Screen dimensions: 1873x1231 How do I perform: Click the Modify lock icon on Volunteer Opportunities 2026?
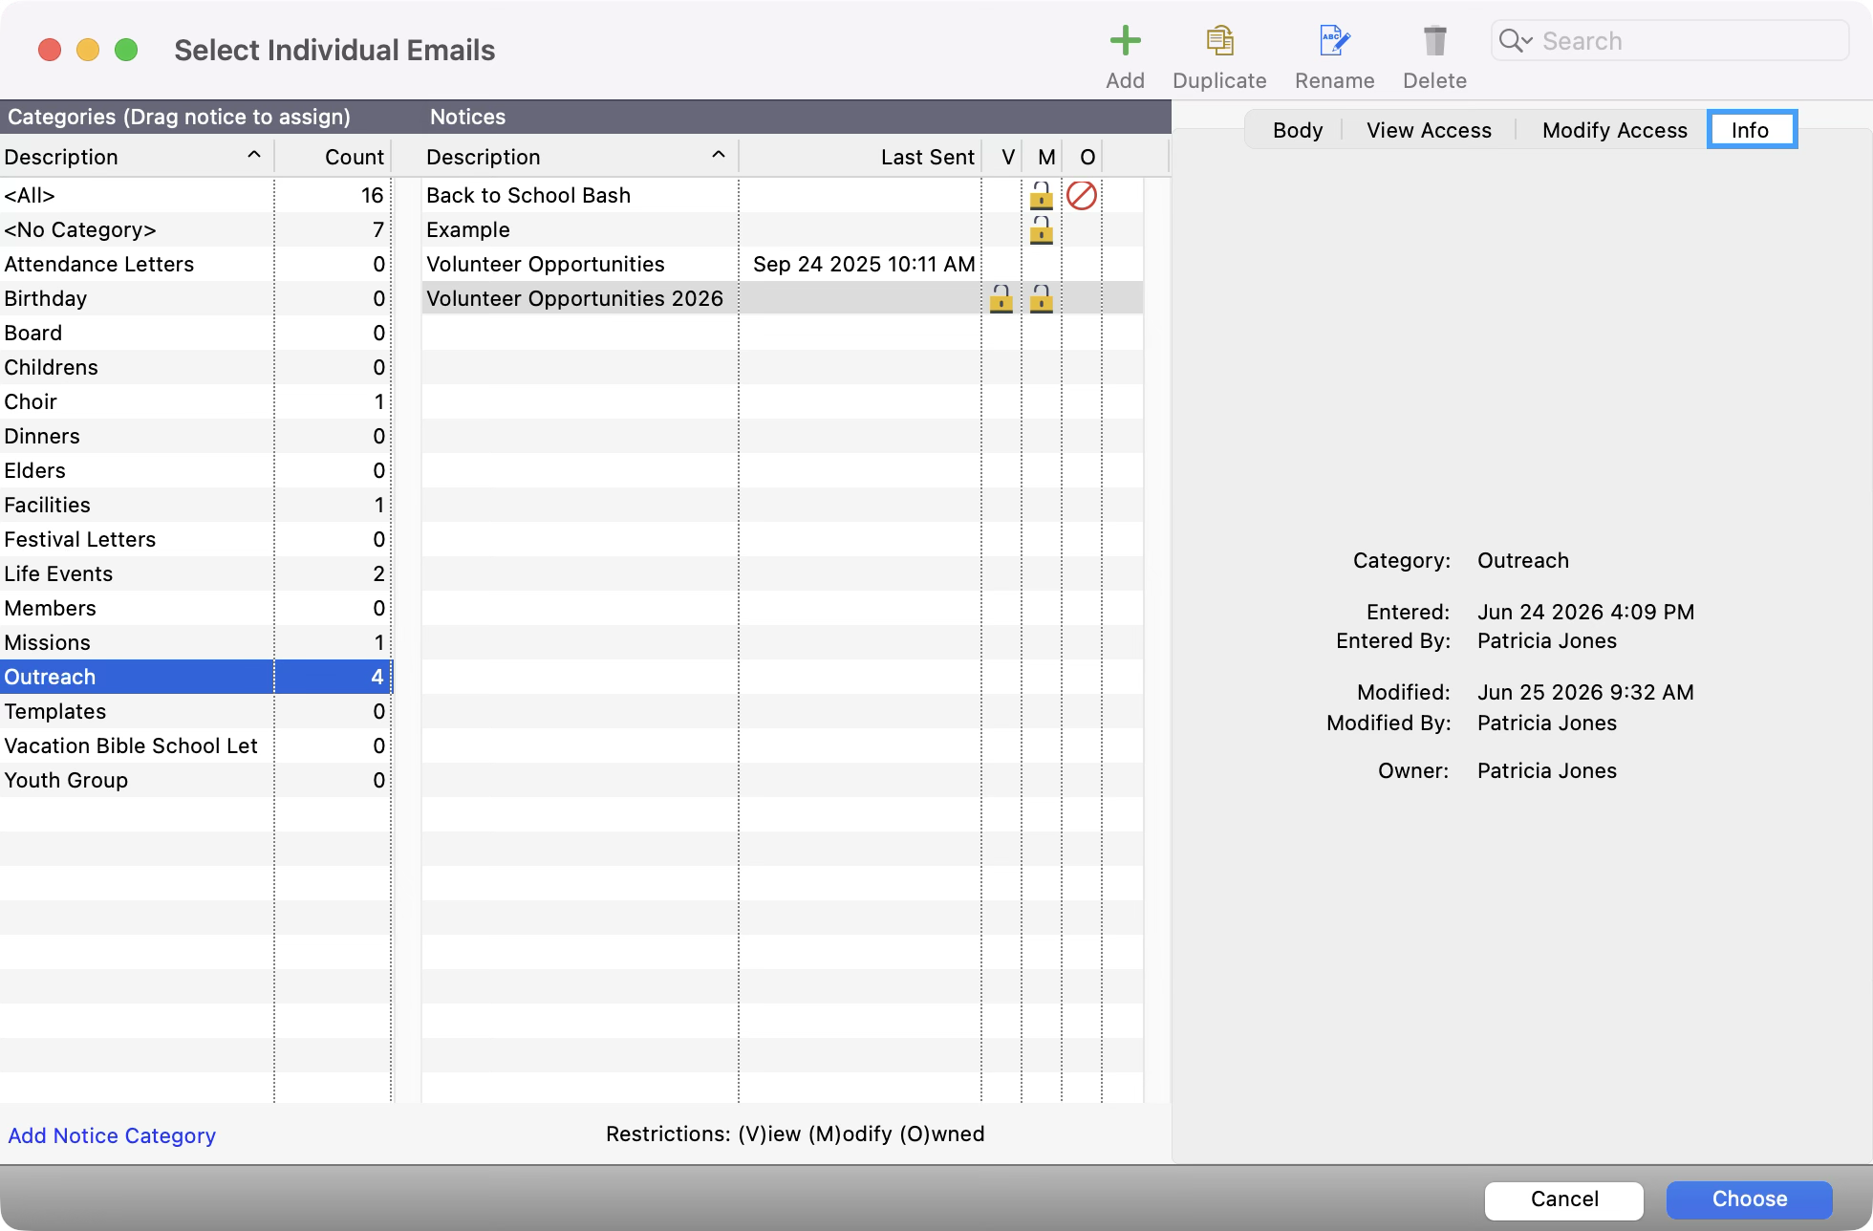click(x=1042, y=299)
